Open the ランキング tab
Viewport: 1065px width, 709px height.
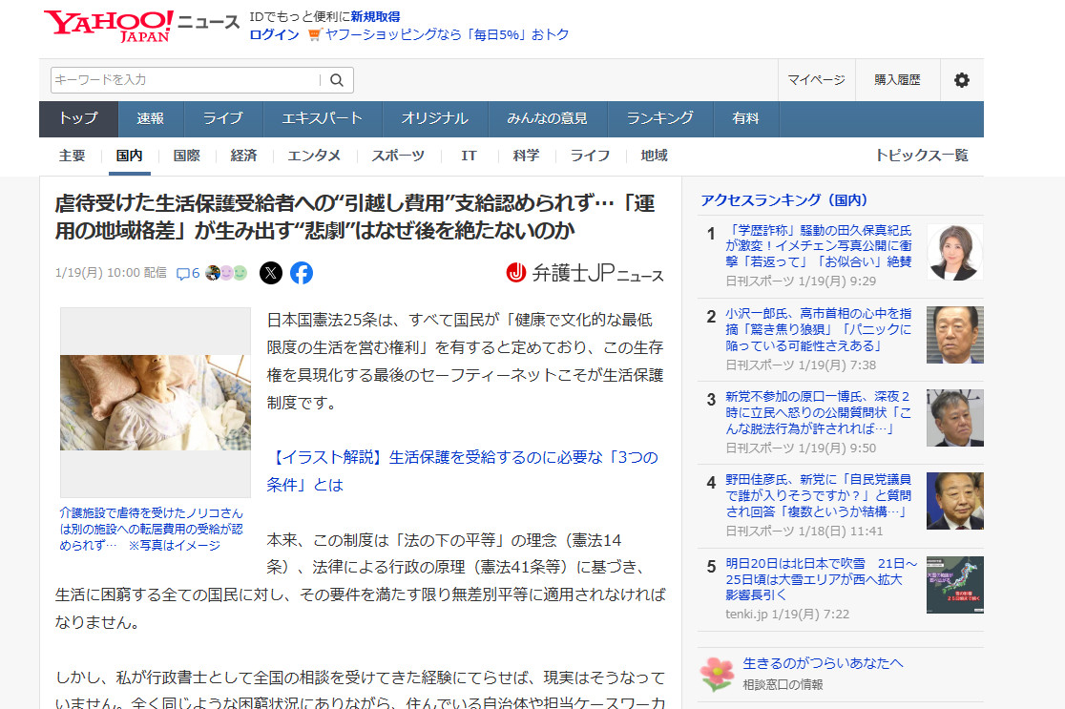click(659, 119)
